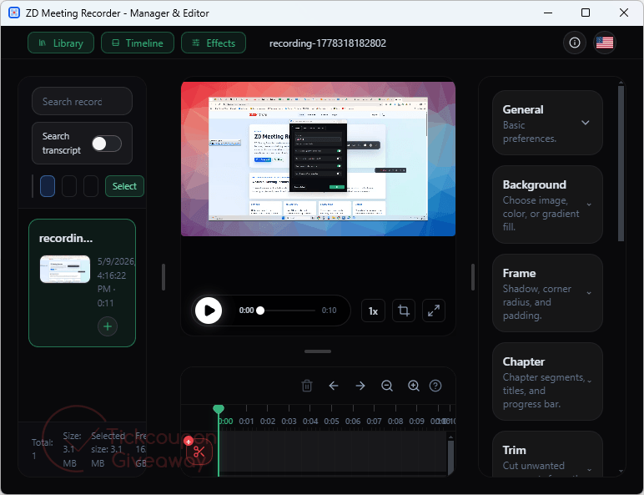Image resolution: width=644 pixels, height=495 pixels.
Task: Click the redo right arrow
Action: (x=360, y=386)
